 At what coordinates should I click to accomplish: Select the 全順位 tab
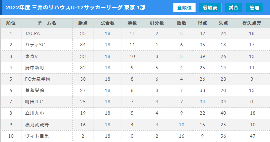click(x=184, y=8)
